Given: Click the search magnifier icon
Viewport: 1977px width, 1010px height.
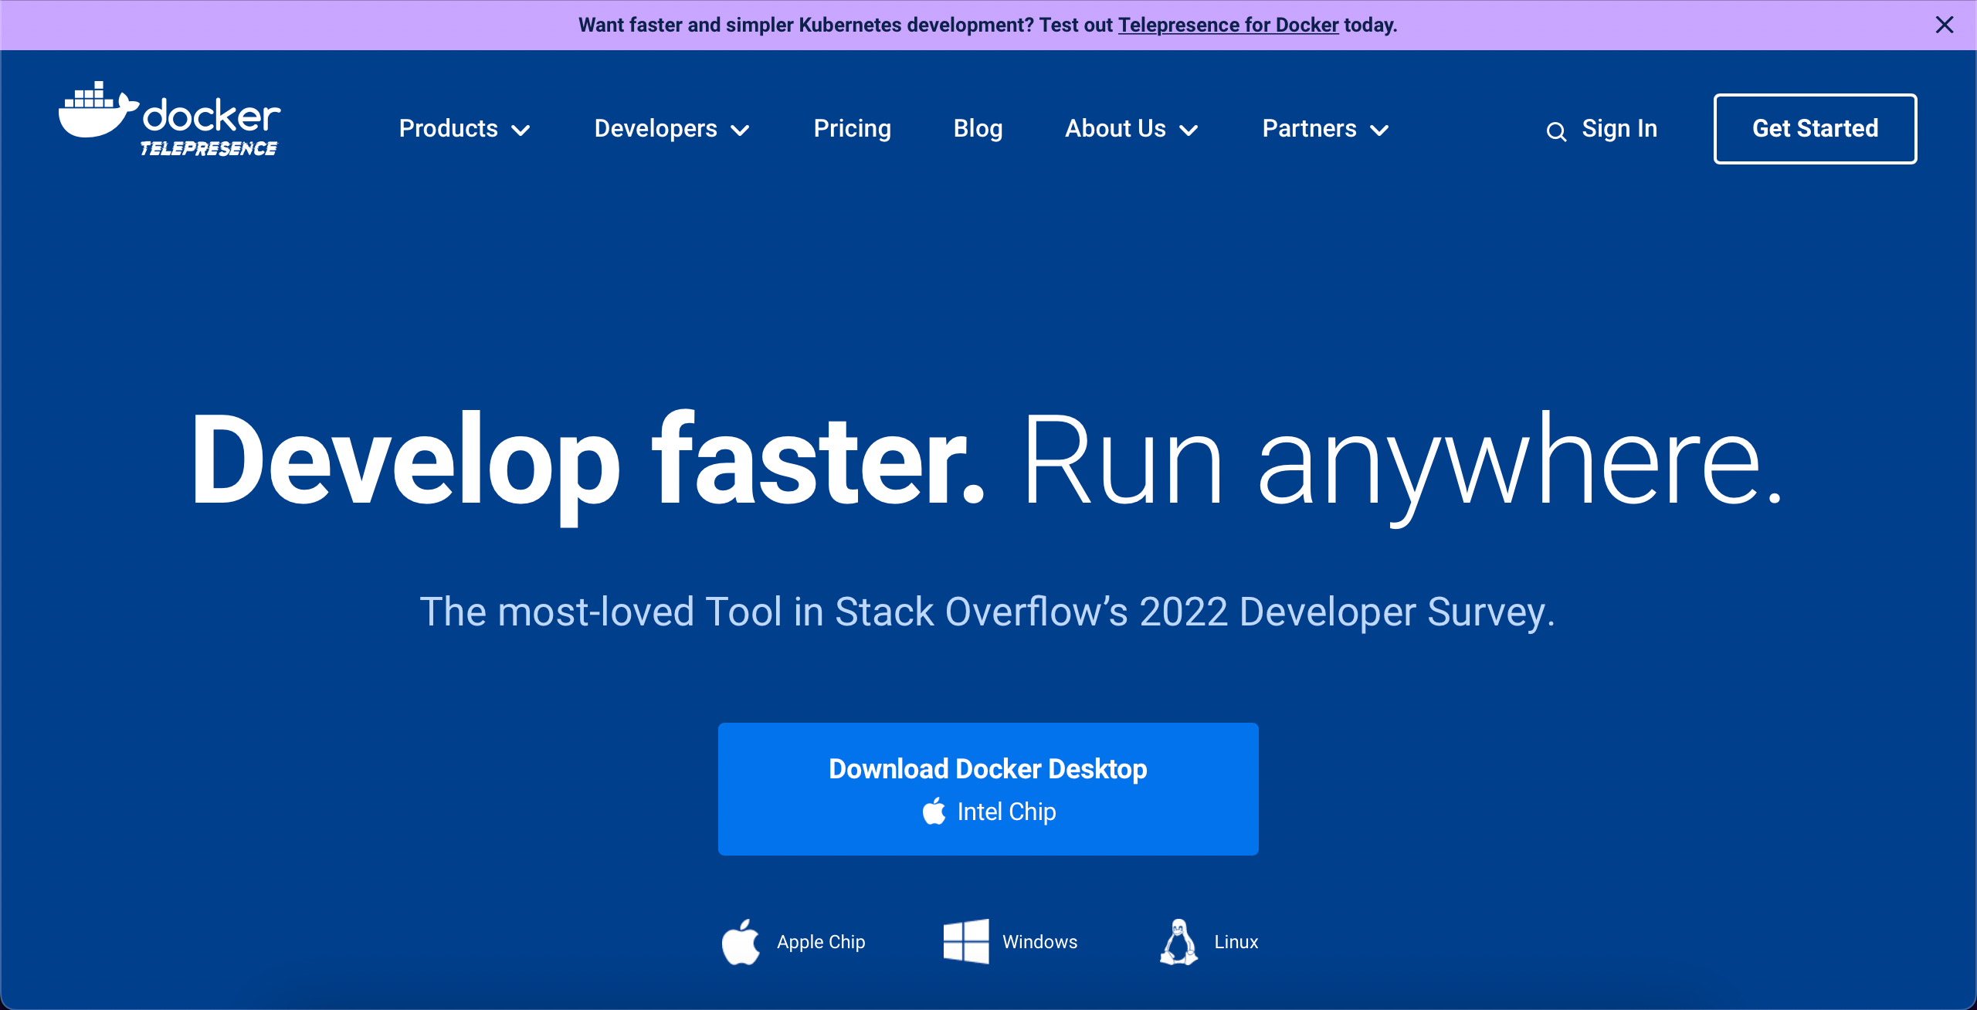Looking at the screenshot, I should point(1556,132).
